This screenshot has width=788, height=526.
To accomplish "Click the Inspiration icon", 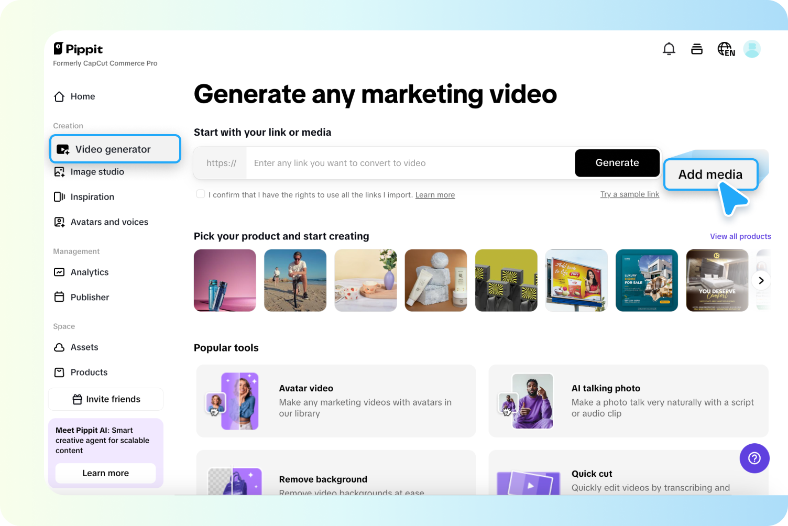I will [x=59, y=196].
